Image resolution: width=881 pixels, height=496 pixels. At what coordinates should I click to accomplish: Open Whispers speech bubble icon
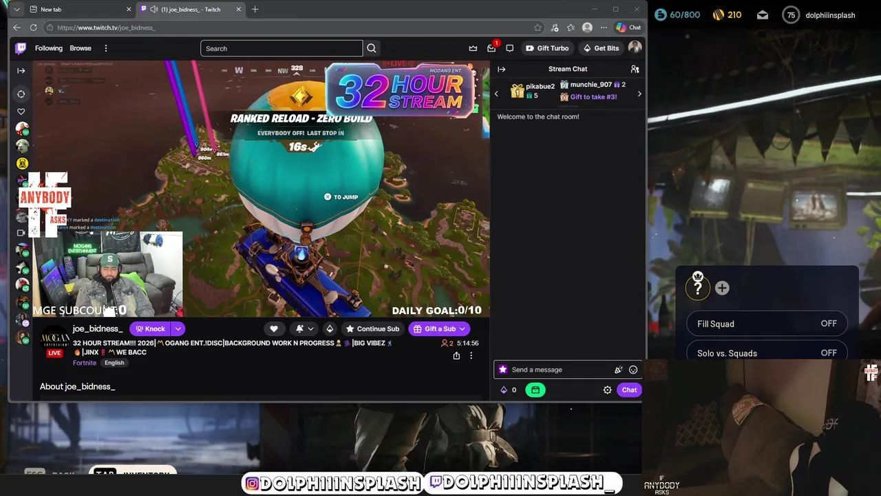pos(509,48)
